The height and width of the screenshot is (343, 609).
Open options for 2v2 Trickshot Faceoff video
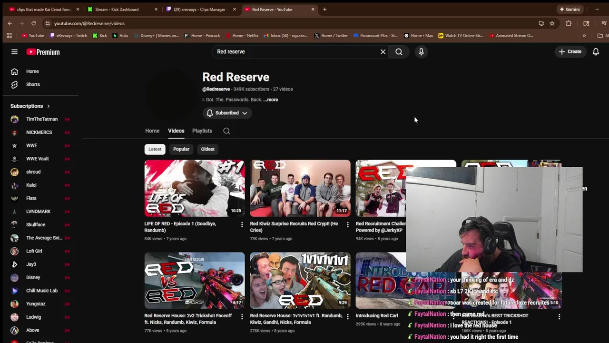pos(242,316)
